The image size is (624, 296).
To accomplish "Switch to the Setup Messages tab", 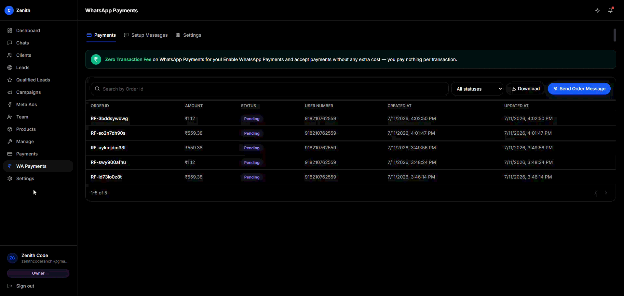I will click(x=146, y=35).
